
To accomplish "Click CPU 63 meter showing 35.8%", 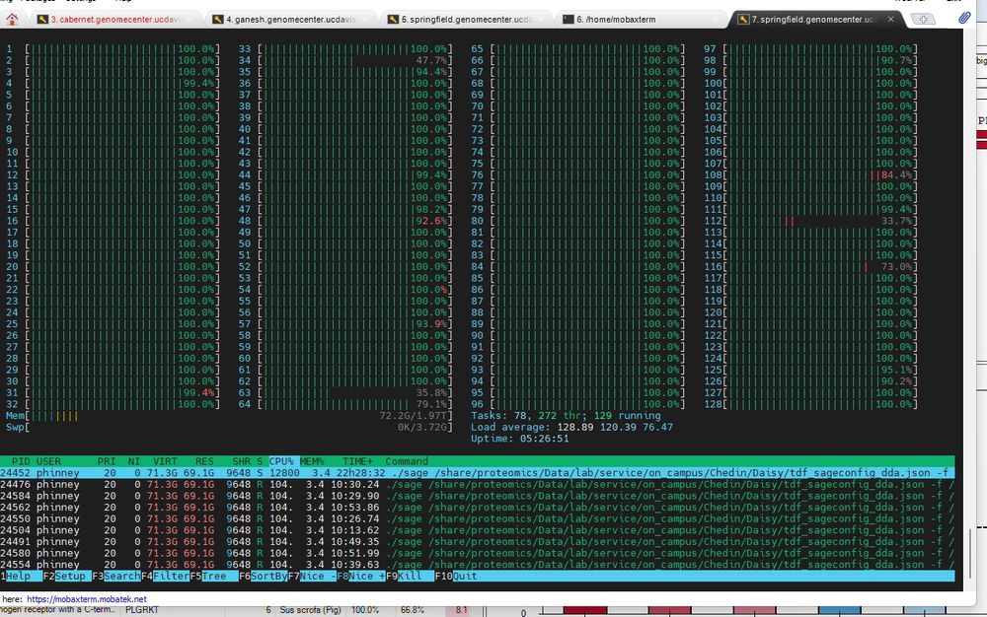I will (x=344, y=392).
